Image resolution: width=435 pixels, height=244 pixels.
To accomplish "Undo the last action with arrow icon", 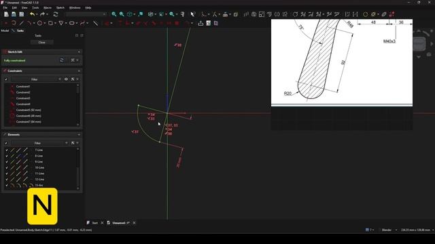I will (x=32, y=14).
